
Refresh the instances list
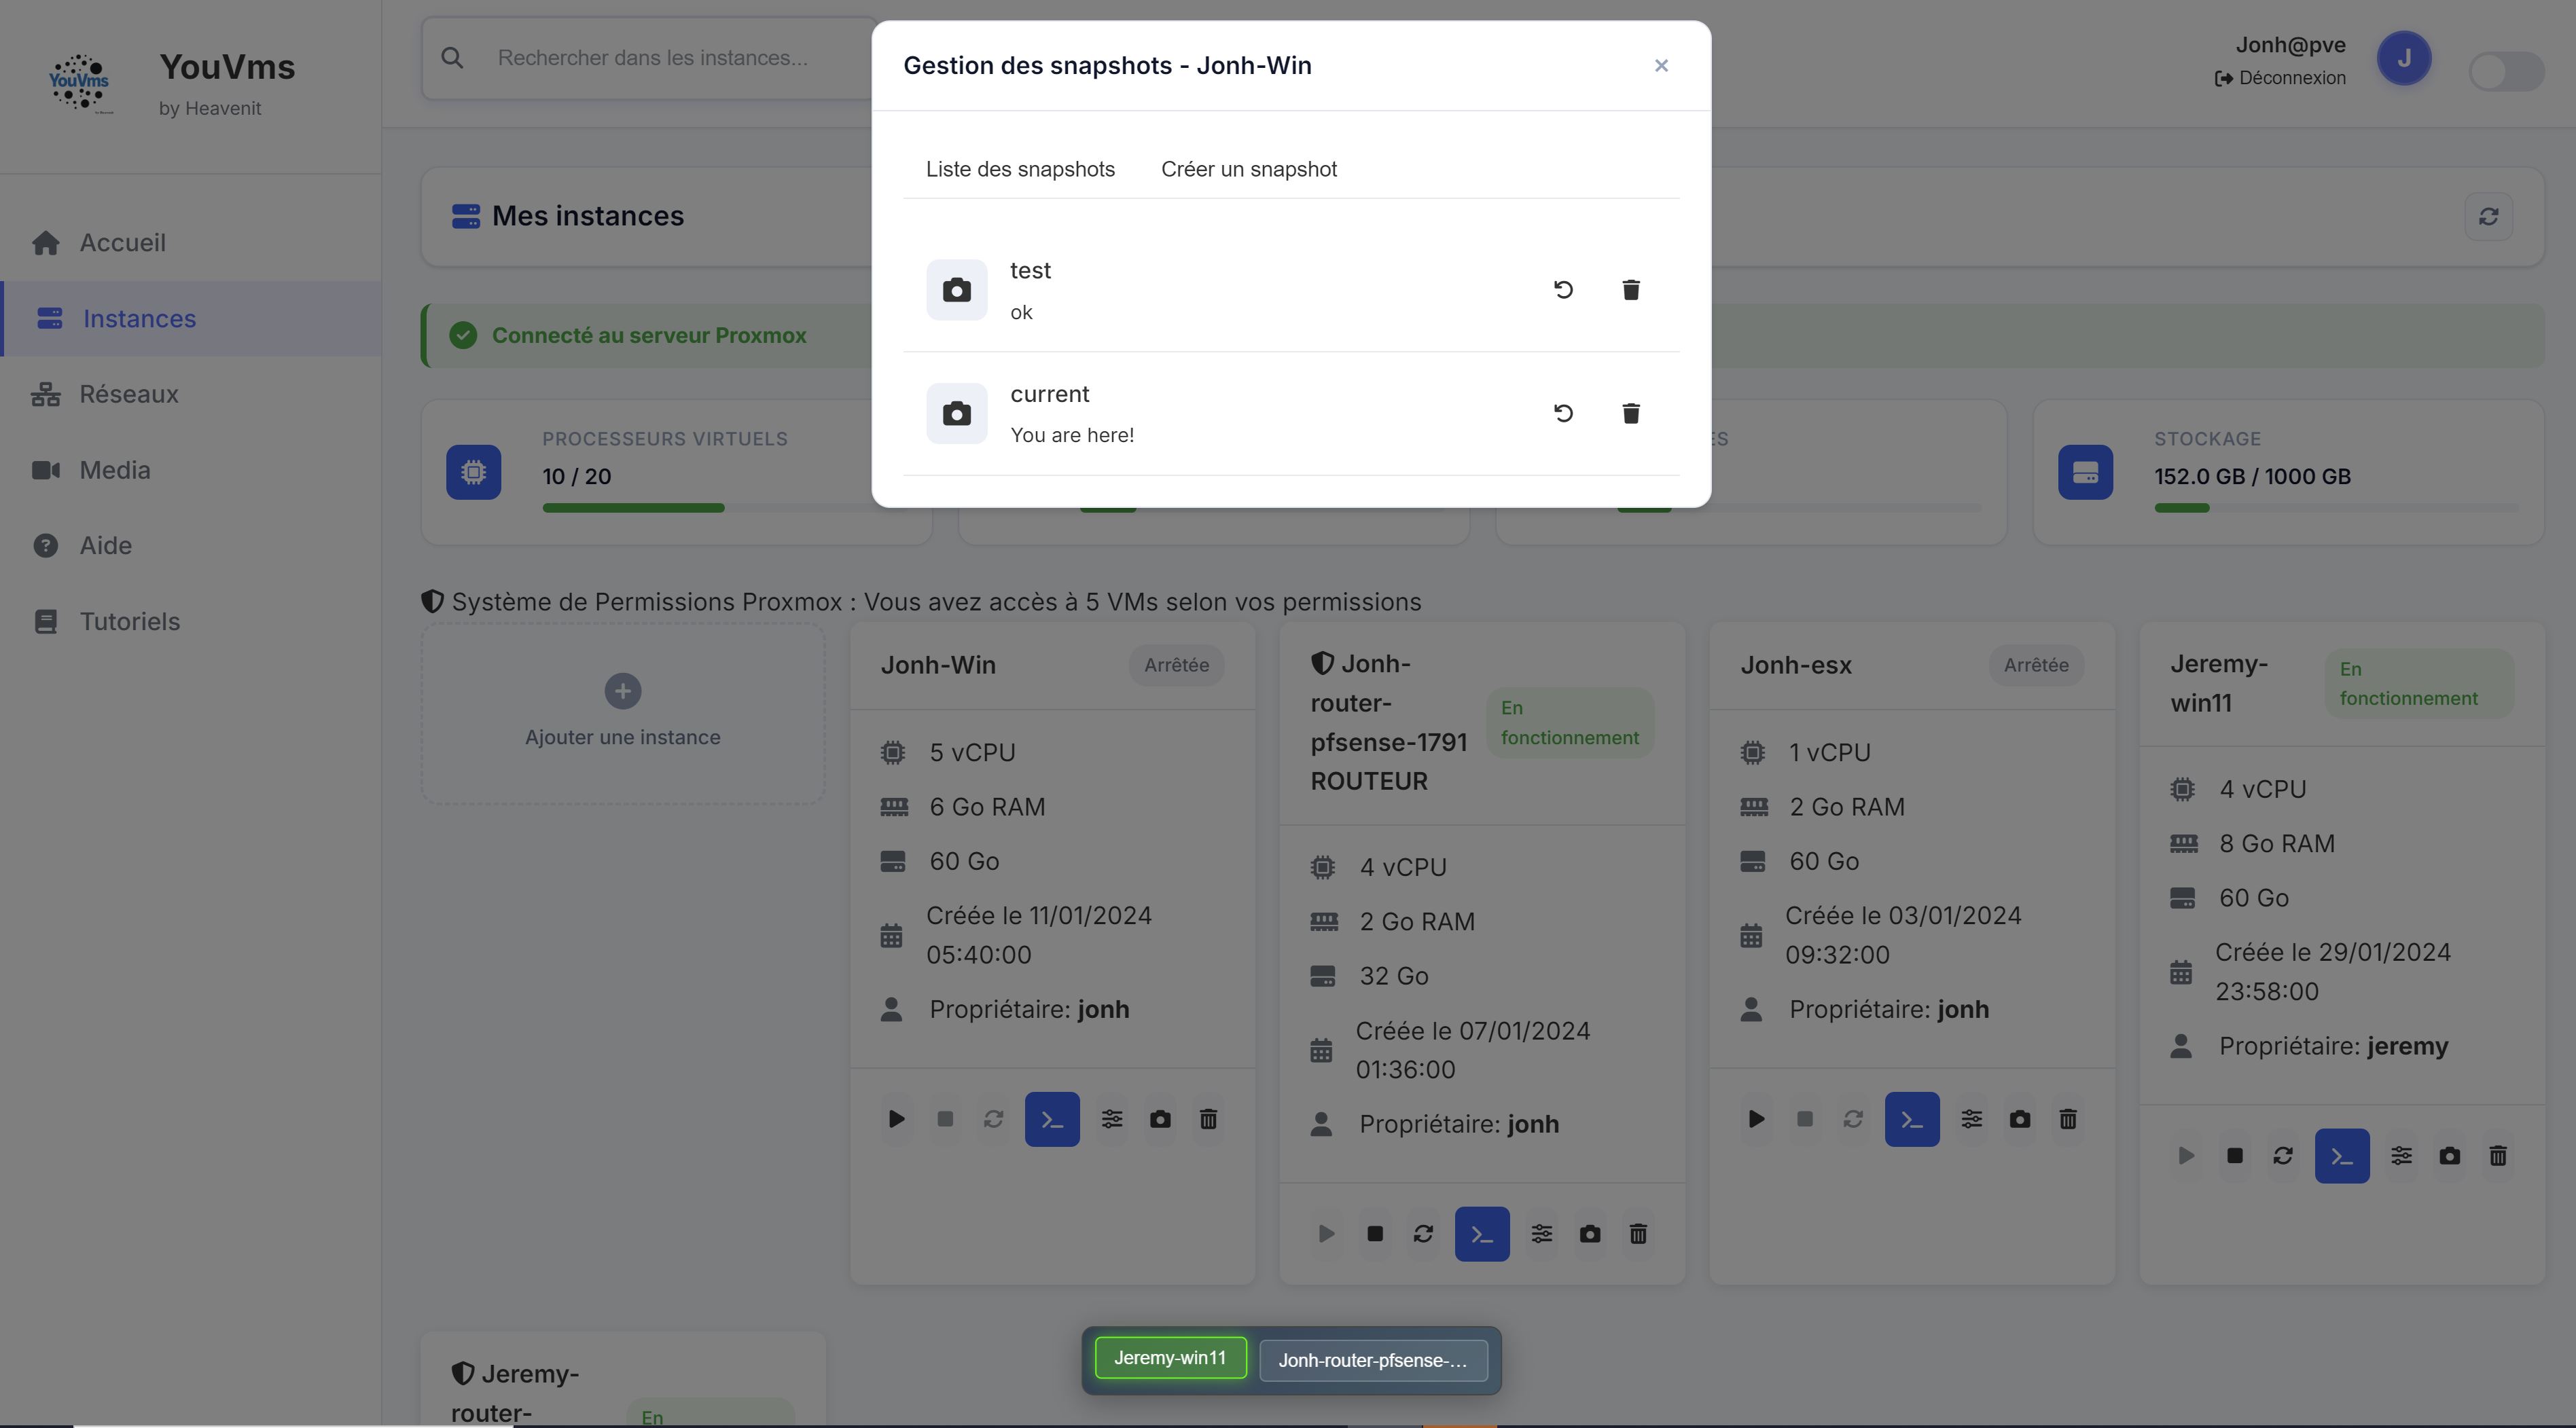(2488, 217)
